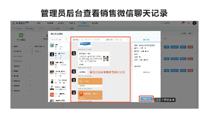The image size is (209, 117).
Task: Open the orange red packet message bubble
Action: click(90, 95)
